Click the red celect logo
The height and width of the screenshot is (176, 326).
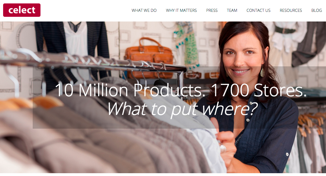[x=22, y=10]
